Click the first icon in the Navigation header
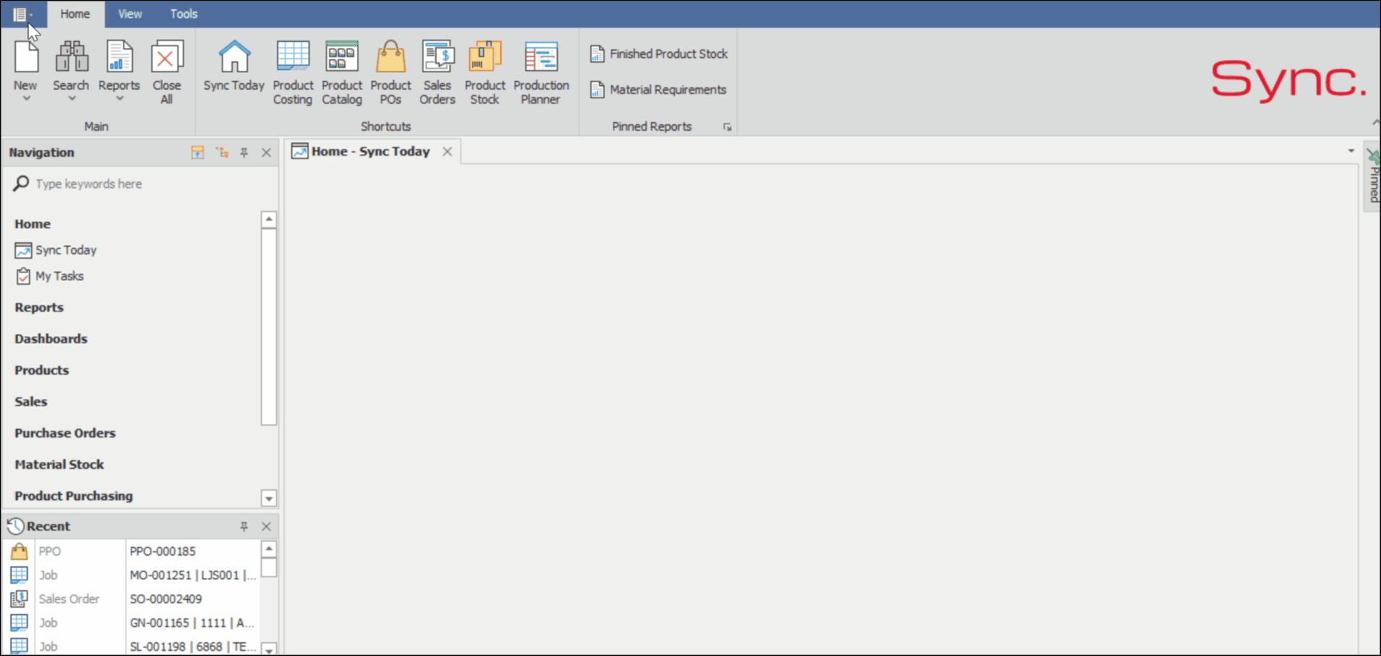Viewport: 1381px width, 656px height. (x=197, y=152)
